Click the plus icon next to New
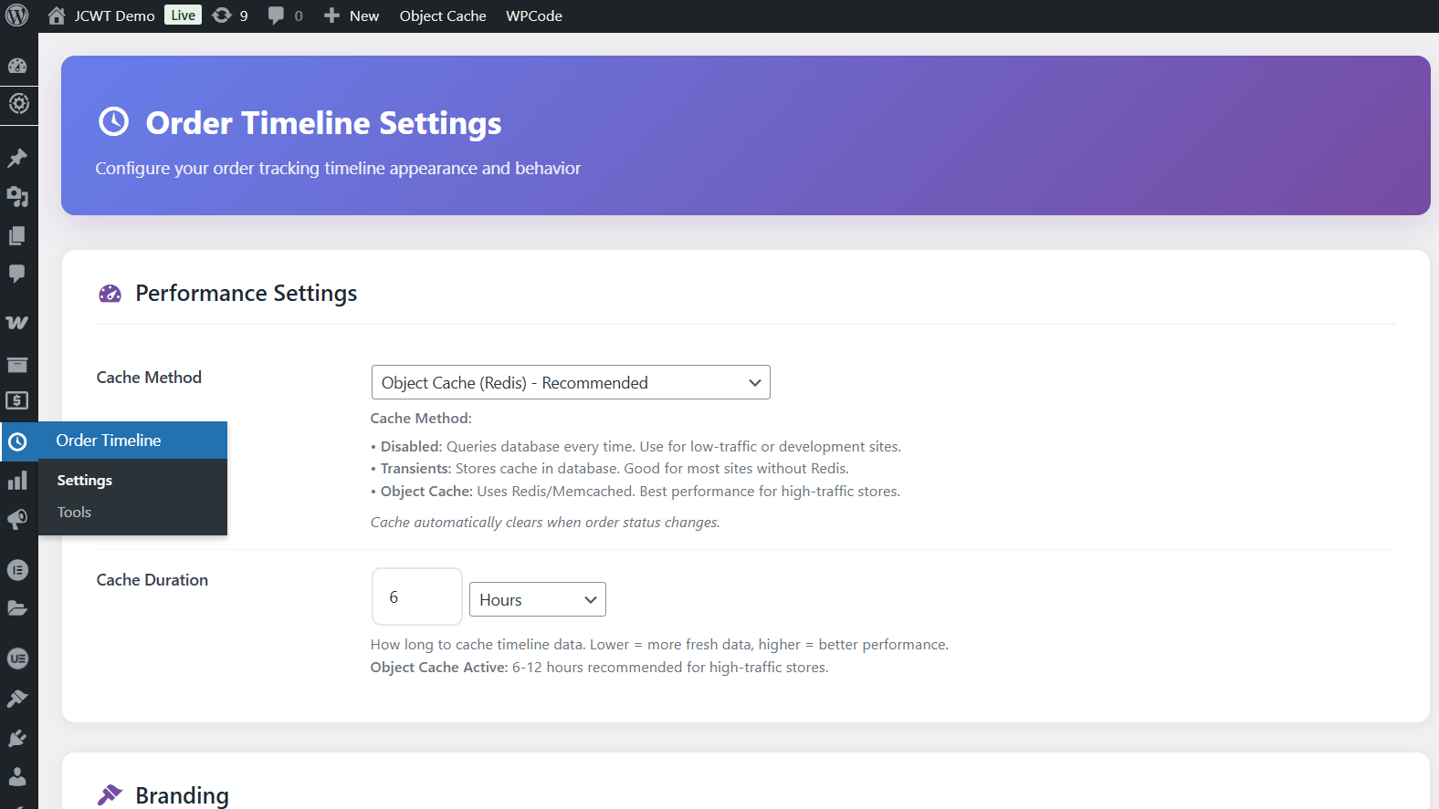 point(331,16)
